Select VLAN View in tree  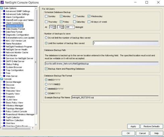(x=12, y=99)
